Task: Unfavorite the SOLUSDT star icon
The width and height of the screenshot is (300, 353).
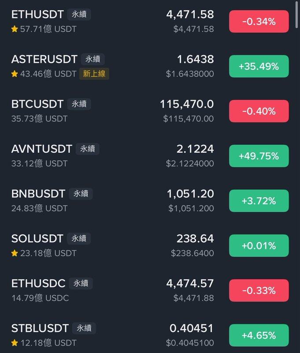Action: pos(15,253)
